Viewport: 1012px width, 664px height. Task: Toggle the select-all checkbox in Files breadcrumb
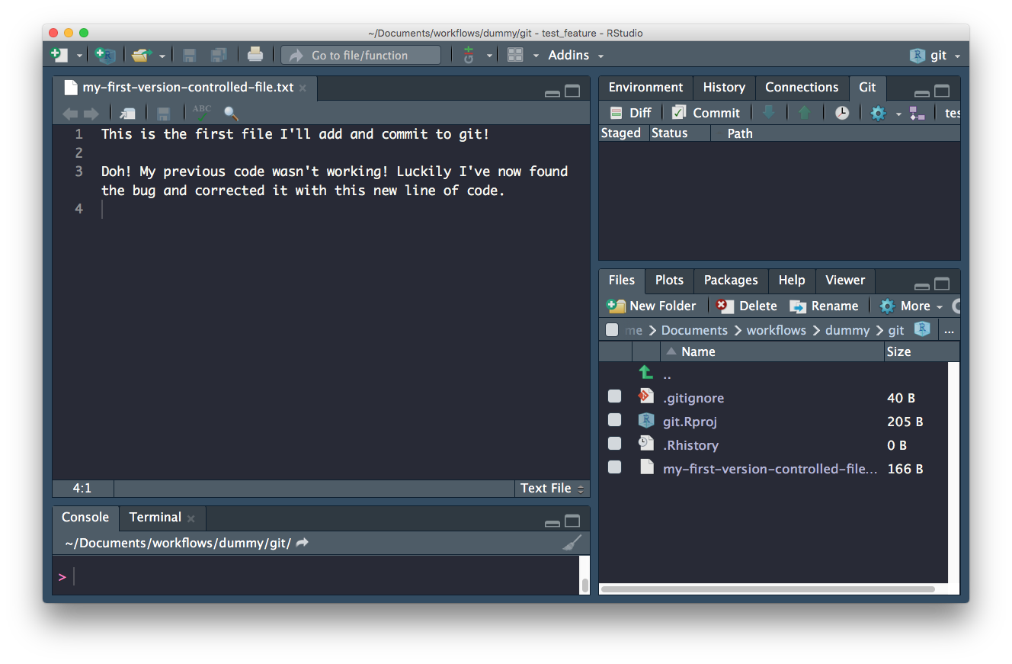[612, 329]
